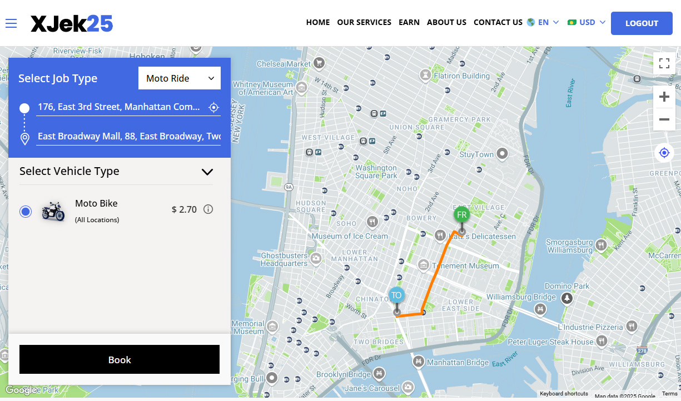Go to Our Services page
681x401 pixels.
point(364,23)
